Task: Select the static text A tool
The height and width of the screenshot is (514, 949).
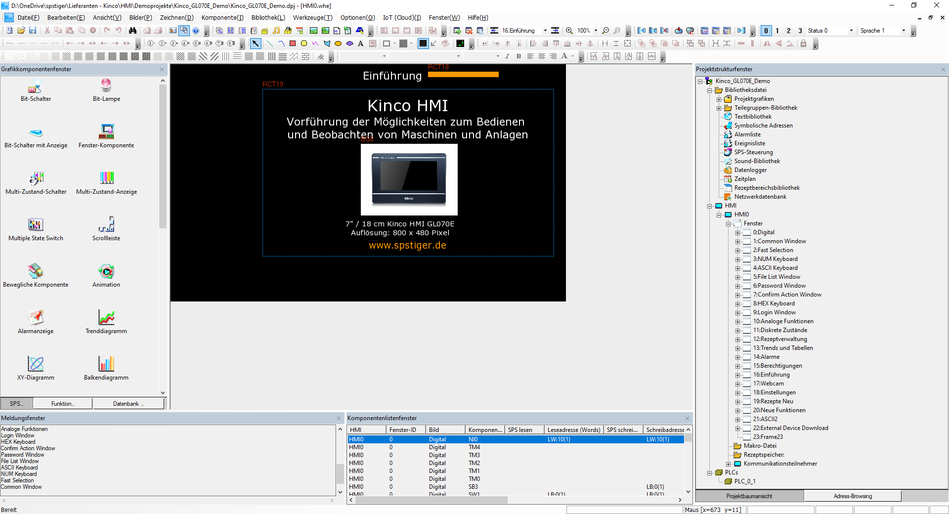Action: click(x=361, y=43)
